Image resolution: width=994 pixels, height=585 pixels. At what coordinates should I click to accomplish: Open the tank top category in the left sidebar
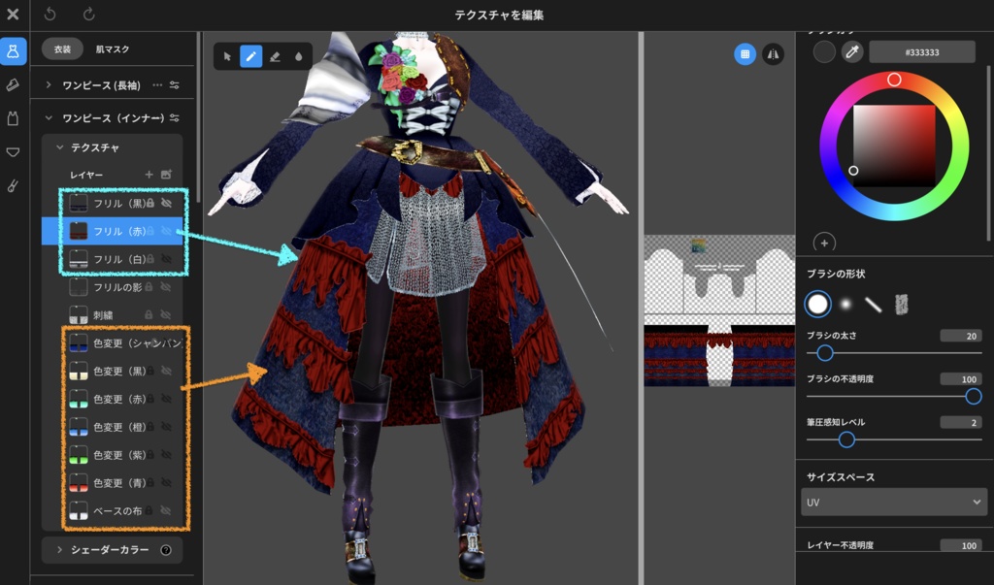point(13,118)
